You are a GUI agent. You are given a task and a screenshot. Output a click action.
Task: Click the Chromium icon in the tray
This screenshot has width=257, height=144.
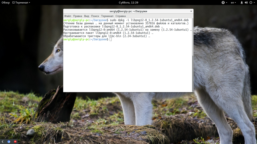(x=9, y=141)
